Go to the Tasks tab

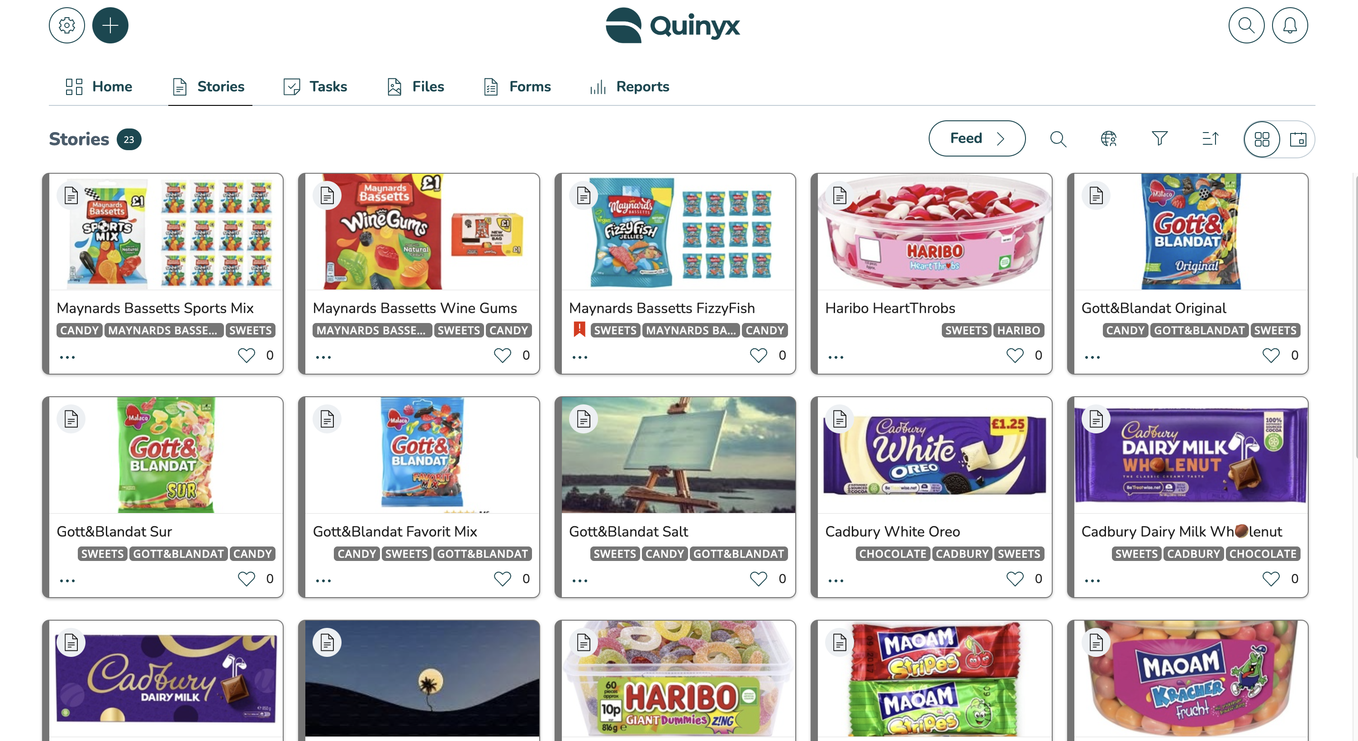[x=315, y=86]
